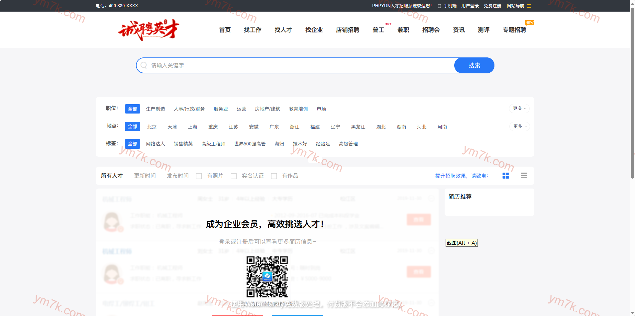Expand 更多 in the 地点 row
635x316 pixels.
[x=519, y=126]
